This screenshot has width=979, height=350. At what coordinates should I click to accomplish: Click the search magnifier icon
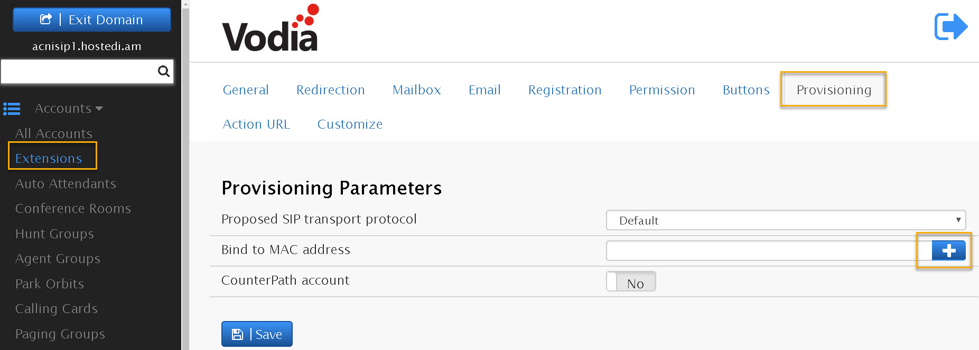(164, 71)
